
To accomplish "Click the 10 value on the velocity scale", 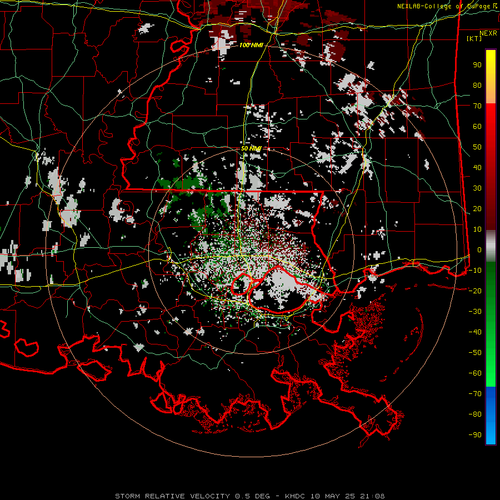I will click(477, 229).
